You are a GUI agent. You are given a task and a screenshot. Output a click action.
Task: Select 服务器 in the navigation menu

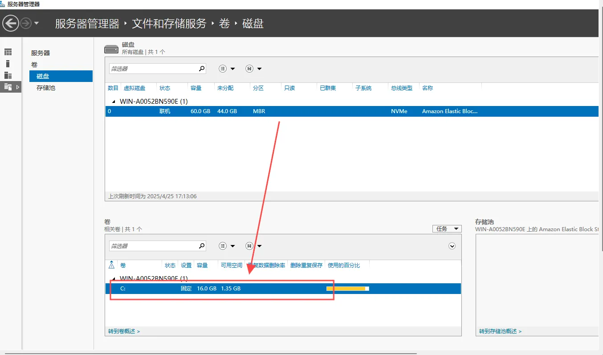[41, 53]
